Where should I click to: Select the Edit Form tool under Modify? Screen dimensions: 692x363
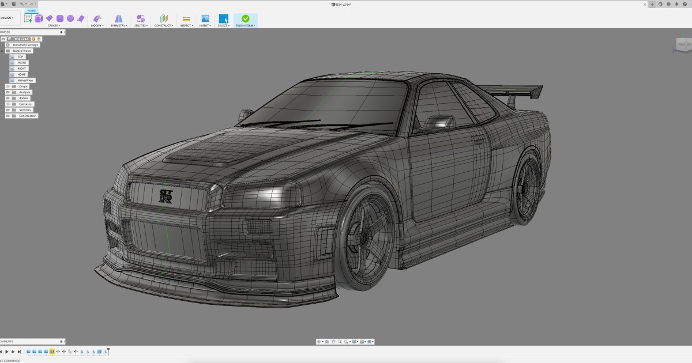pos(97,18)
